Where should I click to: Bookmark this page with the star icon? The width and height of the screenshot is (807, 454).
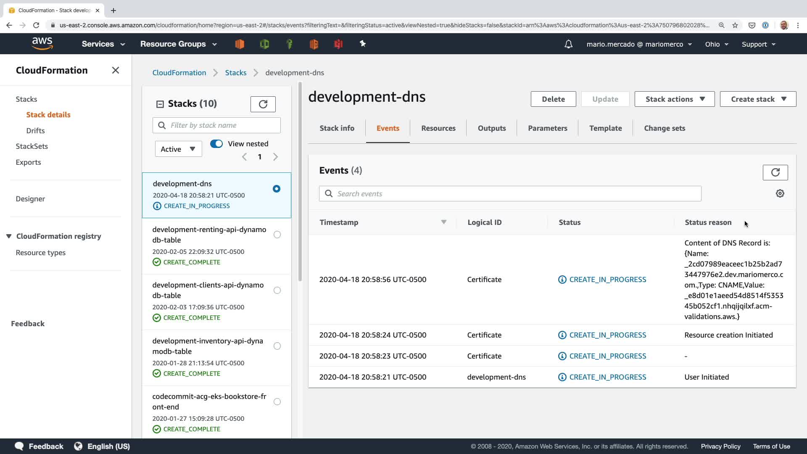tap(735, 25)
